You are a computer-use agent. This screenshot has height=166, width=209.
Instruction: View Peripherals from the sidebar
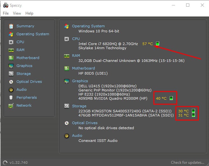pos(27,97)
